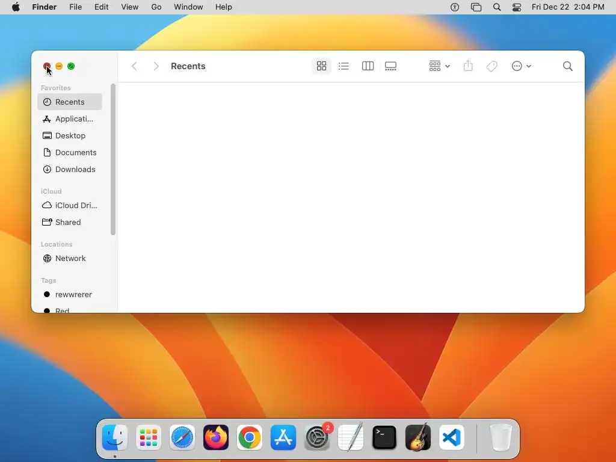Open System Settings from the Dock
Screen dimensions: 616x462
tap(317, 437)
